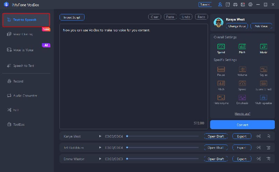Click the Import Script button

pyautogui.click(x=72, y=17)
